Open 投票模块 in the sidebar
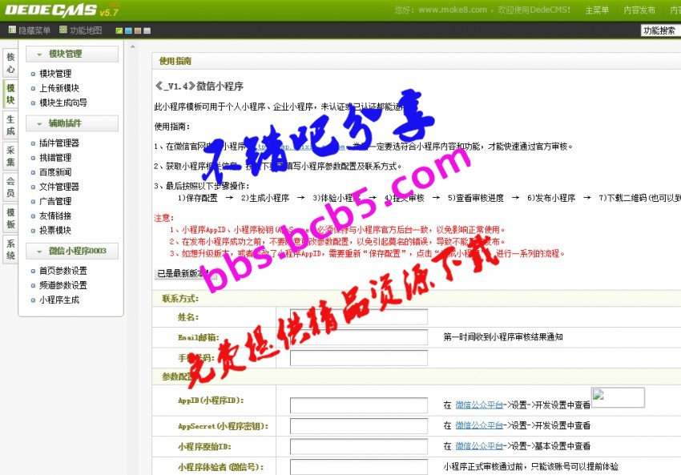 pyautogui.click(x=55, y=230)
